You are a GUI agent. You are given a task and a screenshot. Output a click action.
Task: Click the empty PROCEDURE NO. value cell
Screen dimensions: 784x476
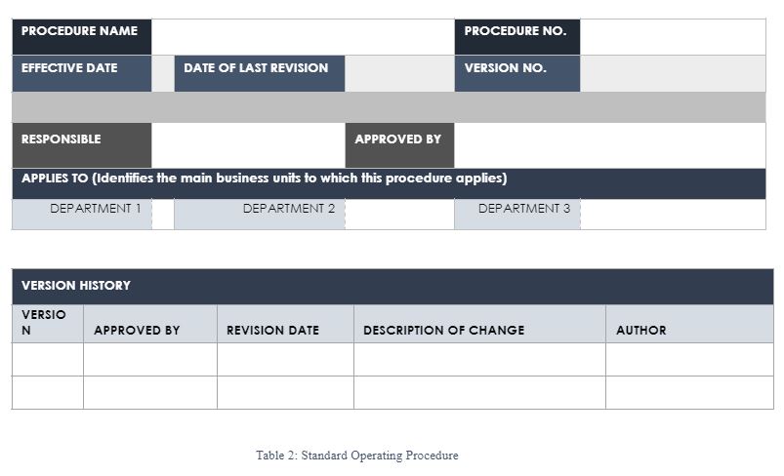(x=673, y=37)
